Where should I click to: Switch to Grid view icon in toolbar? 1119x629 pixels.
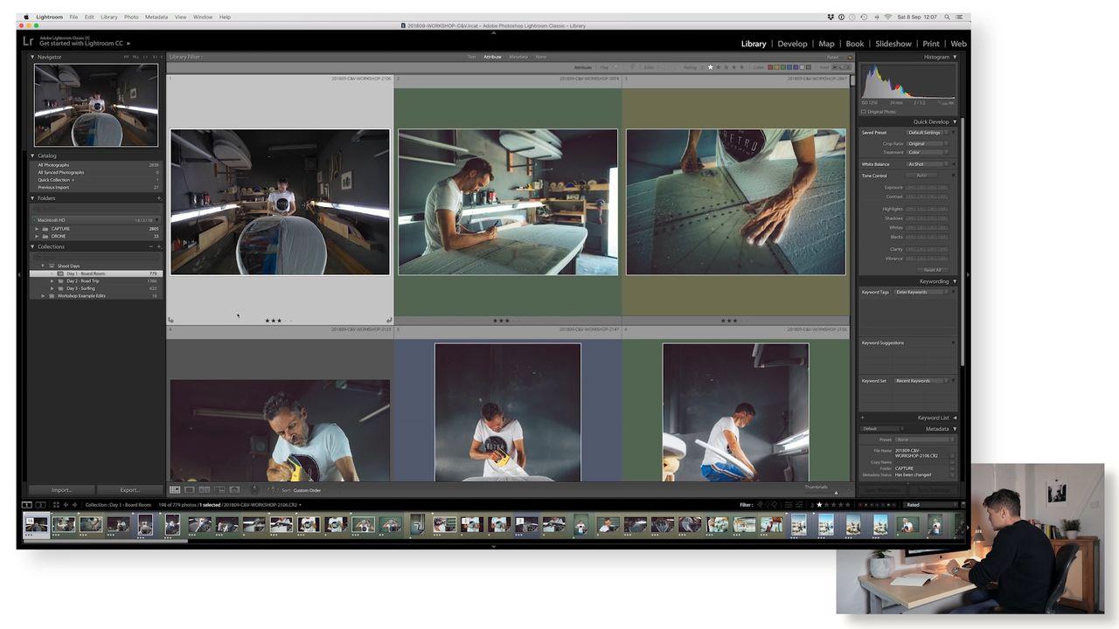(175, 490)
